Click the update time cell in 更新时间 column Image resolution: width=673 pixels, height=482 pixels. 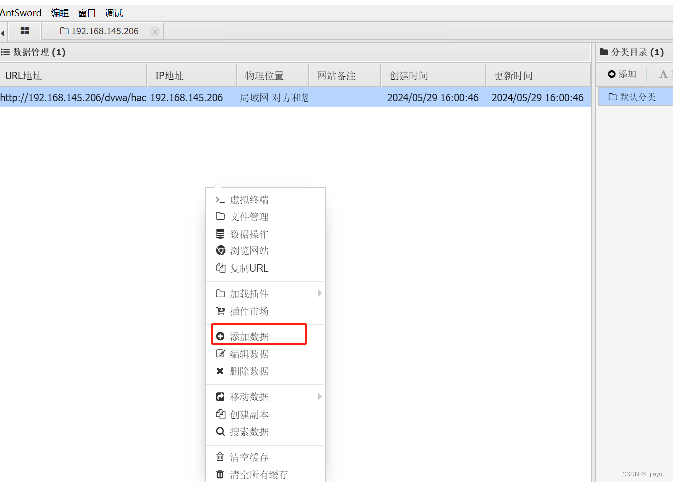pyautogui.click(x=538, y=97)
